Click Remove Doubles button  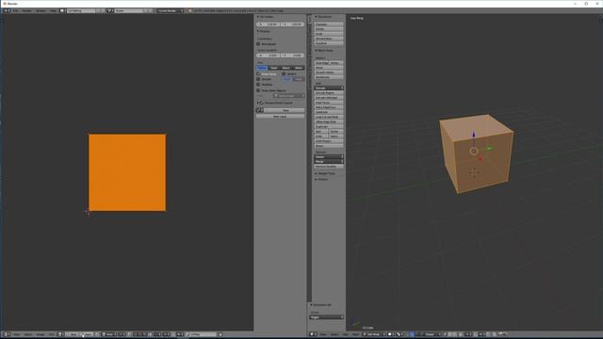[x=329, y=167]
